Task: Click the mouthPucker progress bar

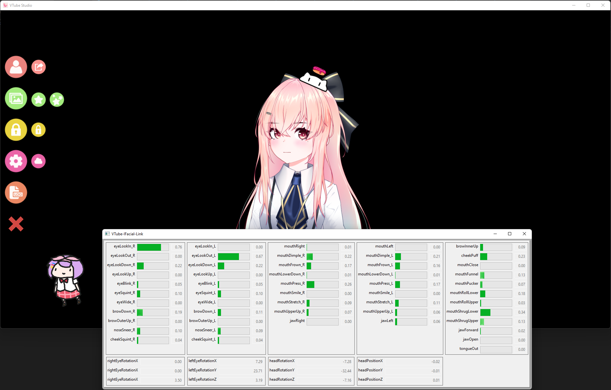Action: coord(496,284)
